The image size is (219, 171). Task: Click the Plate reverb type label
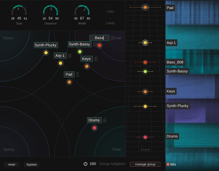(x=117, y=149)
